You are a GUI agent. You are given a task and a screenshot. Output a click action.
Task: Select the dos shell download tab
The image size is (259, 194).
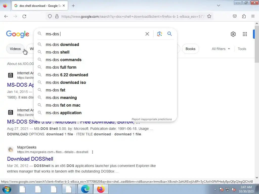click(x=40, y=6)
